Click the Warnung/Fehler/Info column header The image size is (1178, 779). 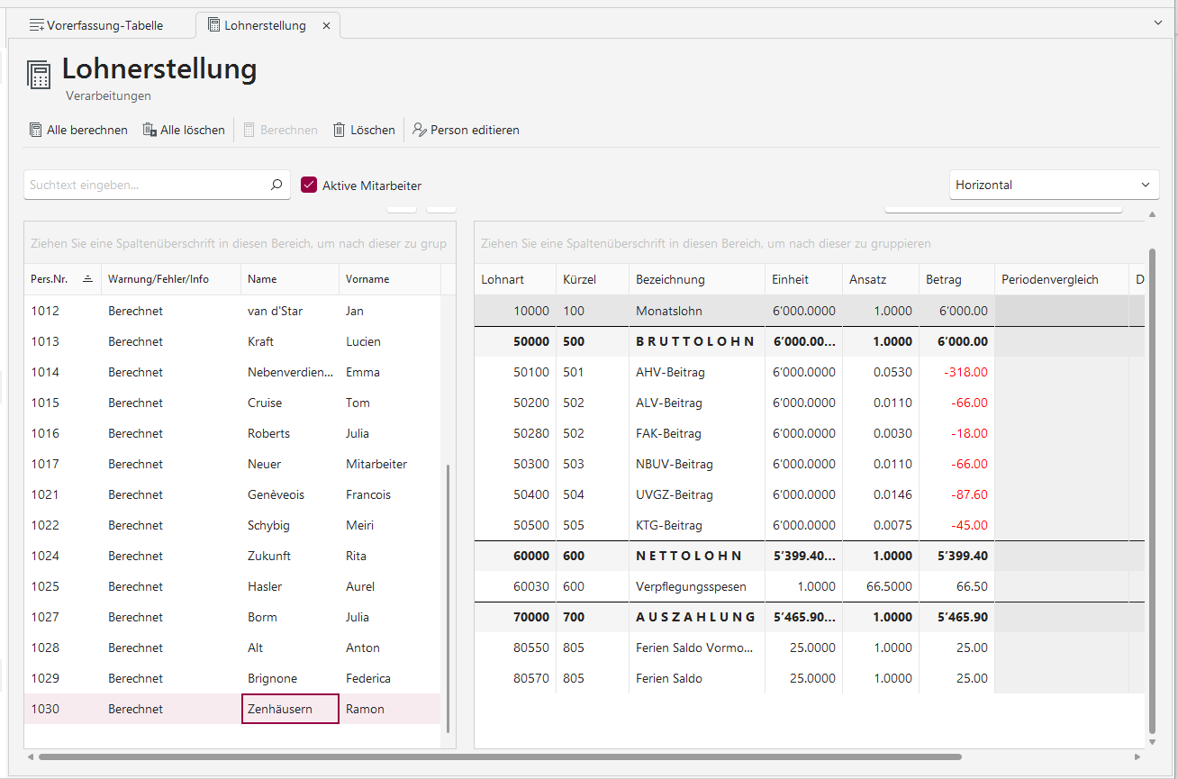[159, 279]
